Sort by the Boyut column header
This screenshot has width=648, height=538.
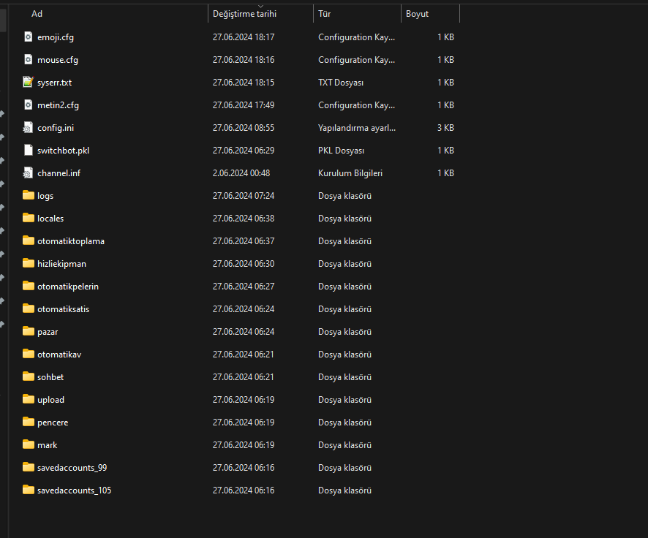[417, 14]
